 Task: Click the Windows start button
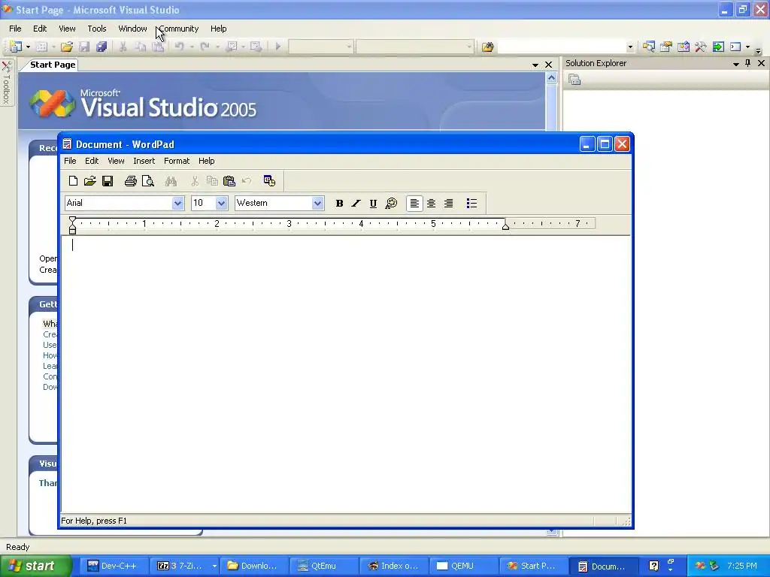tap(36, 566)
